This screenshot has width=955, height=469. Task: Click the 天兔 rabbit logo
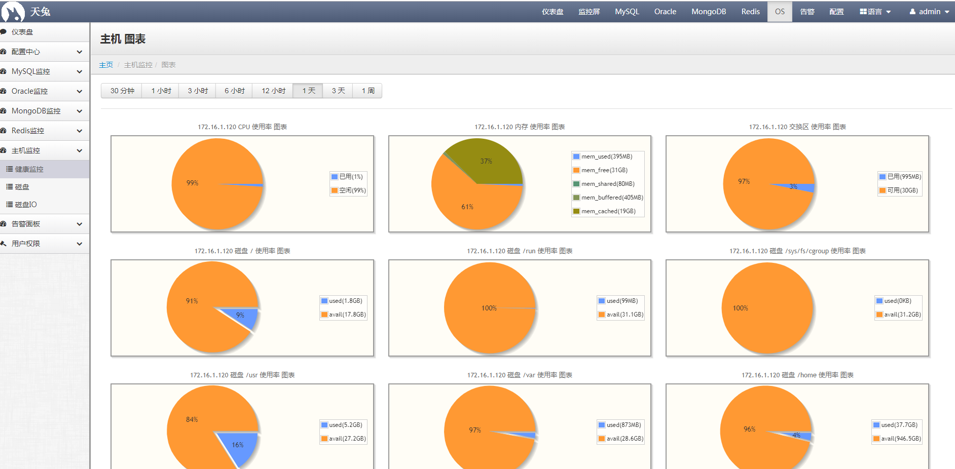[x=13, y=12]
